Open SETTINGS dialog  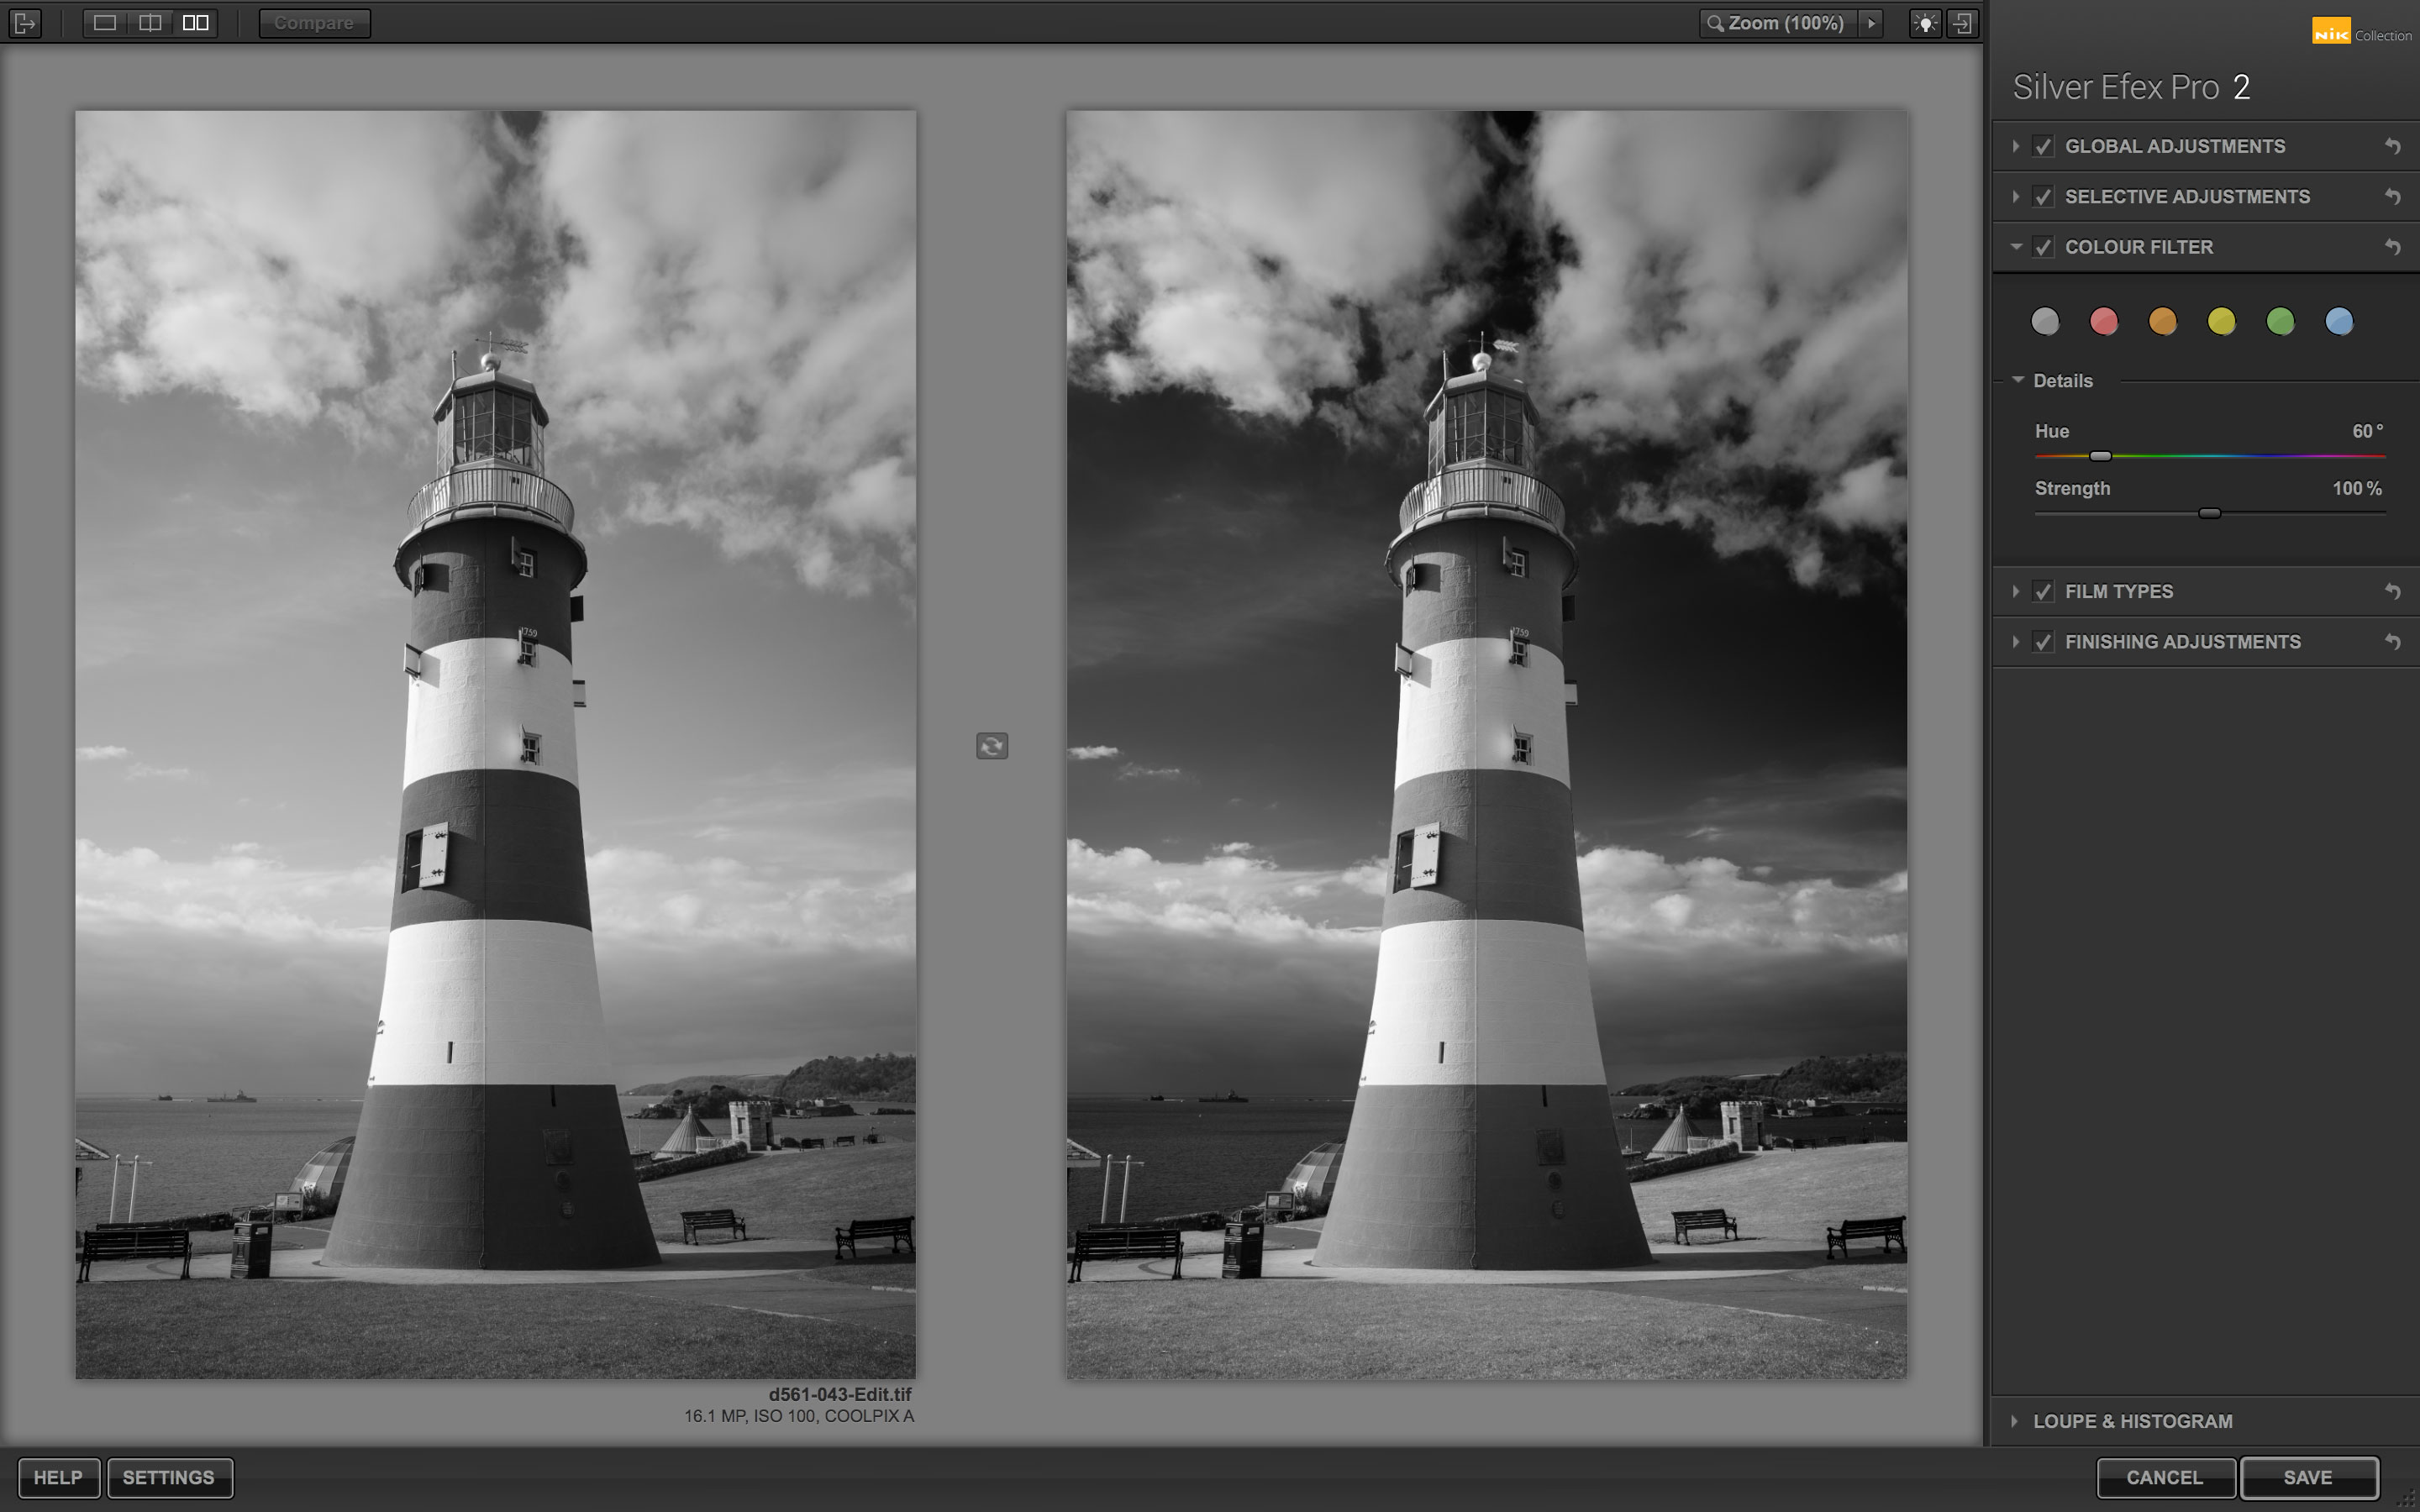(169, 1477)
